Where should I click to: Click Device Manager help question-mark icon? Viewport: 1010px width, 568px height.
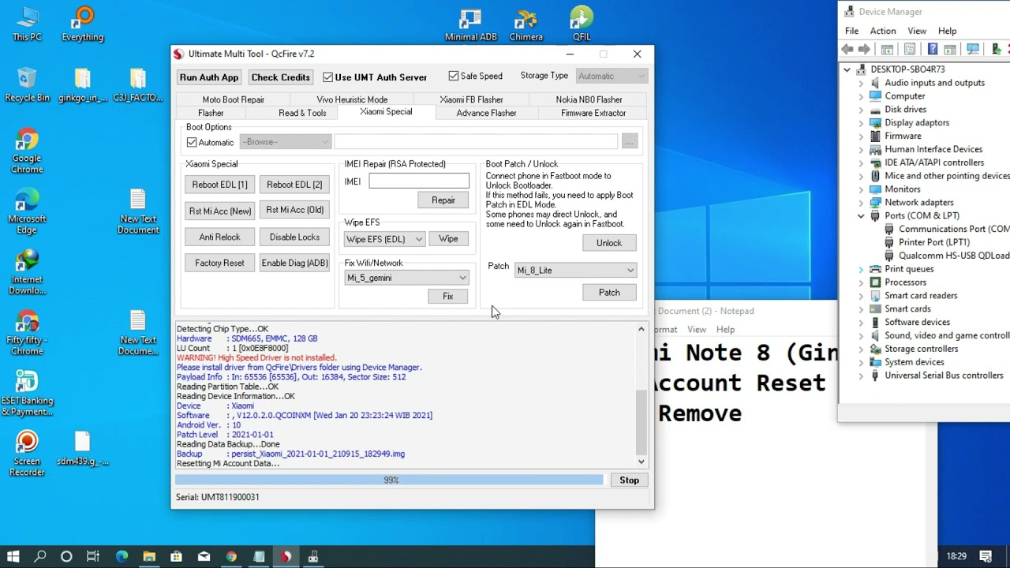(x=932, y=49)
